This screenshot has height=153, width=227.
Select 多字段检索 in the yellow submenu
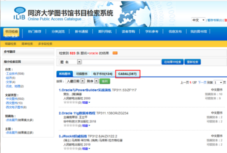pyautogui.click(x=45, y=44)
